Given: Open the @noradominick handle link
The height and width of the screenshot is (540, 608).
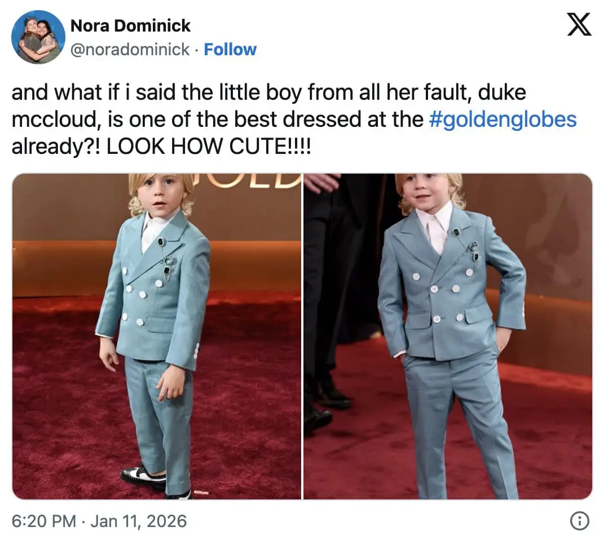Looking at the screenshot, I should [129, 50].
